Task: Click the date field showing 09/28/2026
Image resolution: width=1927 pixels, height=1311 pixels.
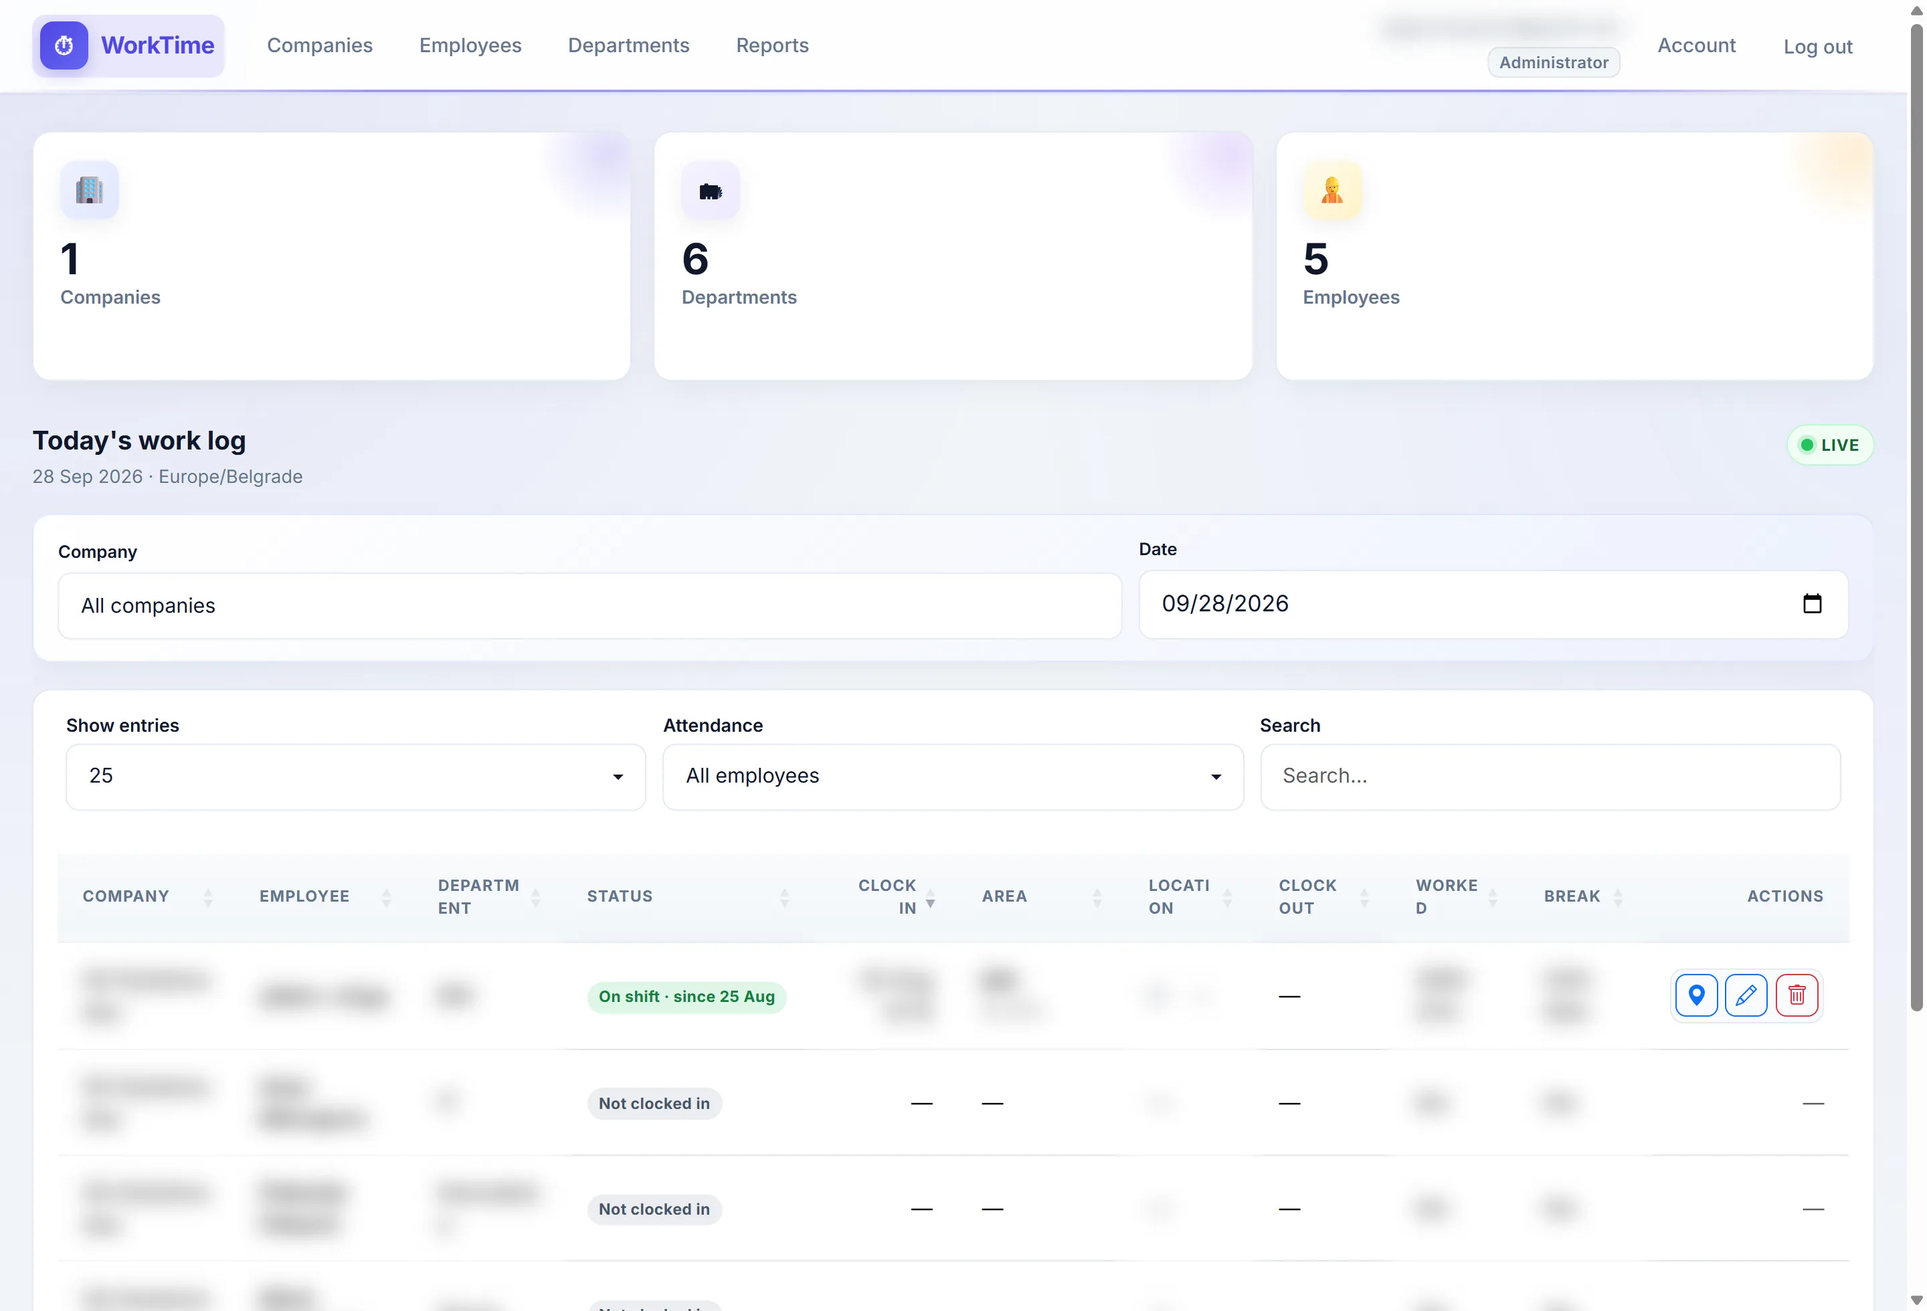Action: [1493, 604]
